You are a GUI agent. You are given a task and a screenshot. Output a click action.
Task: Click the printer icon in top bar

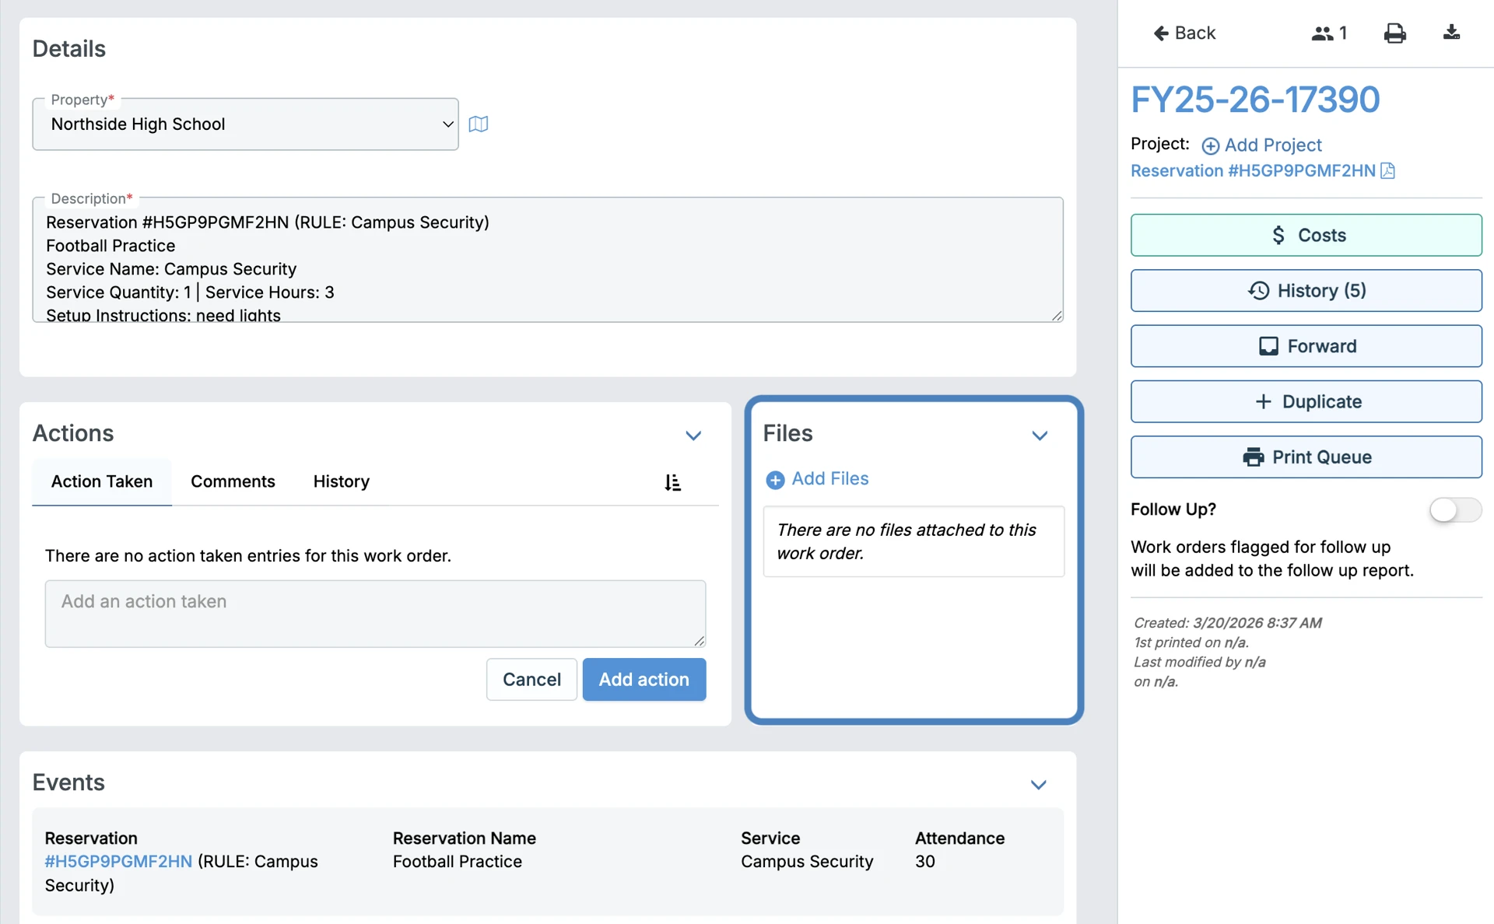[1394, 33]
